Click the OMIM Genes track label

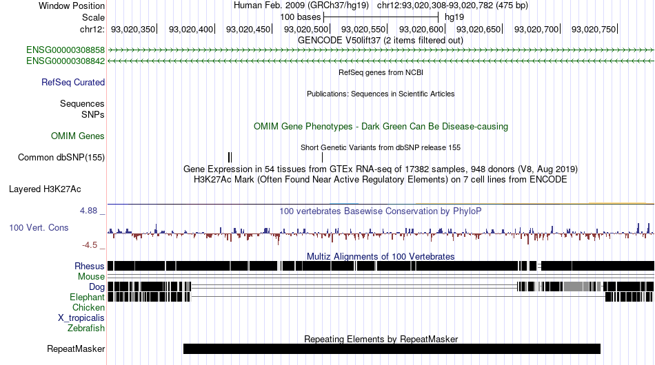78,136
